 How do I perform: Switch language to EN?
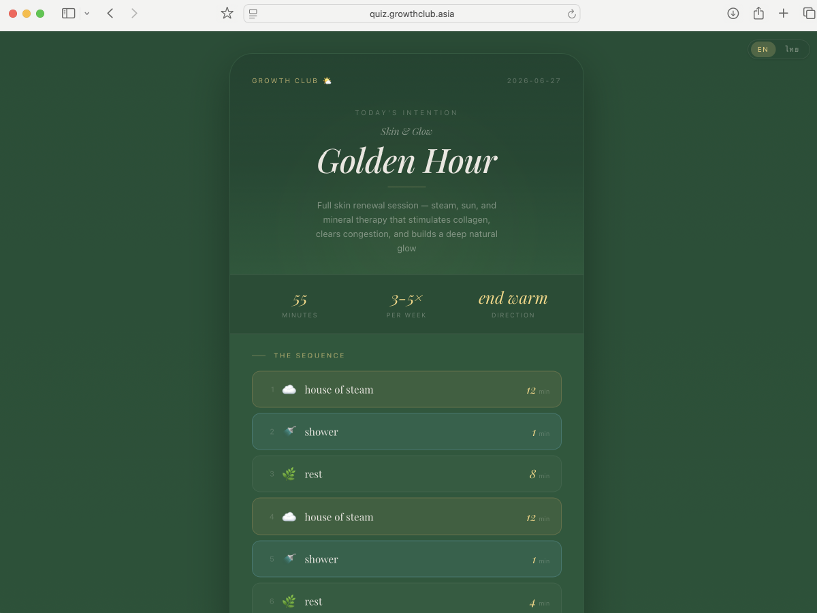[763, 49]
